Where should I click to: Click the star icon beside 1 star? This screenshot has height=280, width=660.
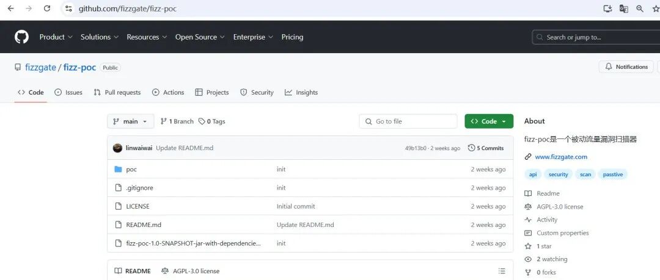[x=528, y=246]
